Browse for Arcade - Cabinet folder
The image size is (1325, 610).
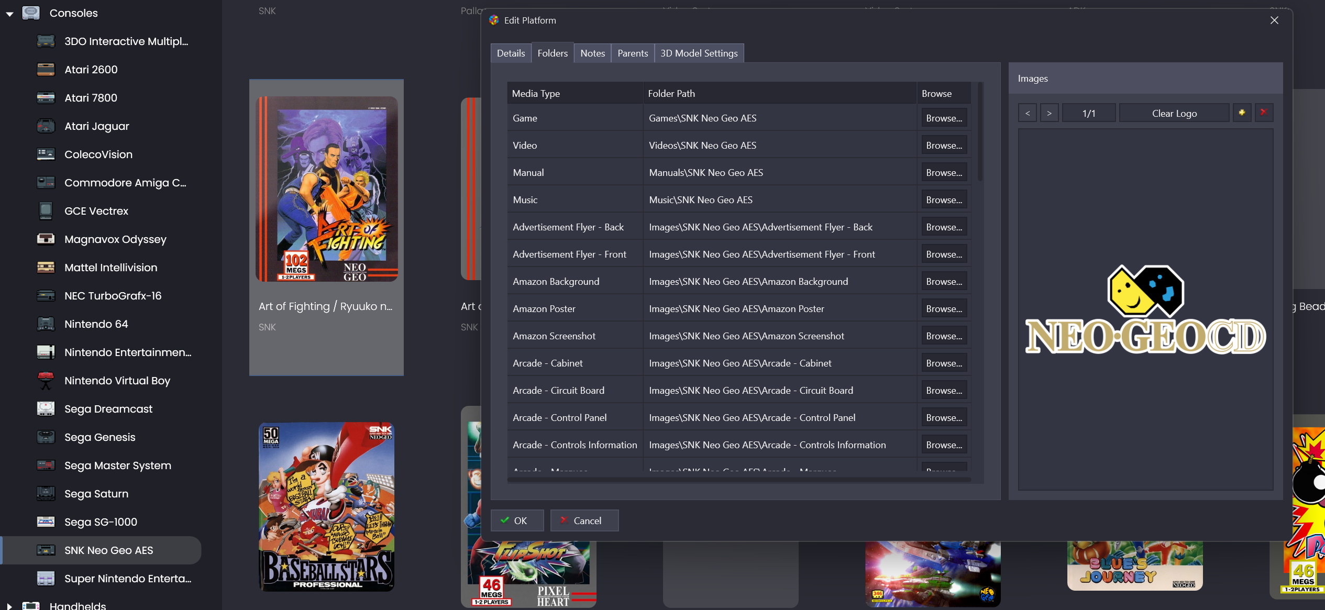click(x=944, y=363)
